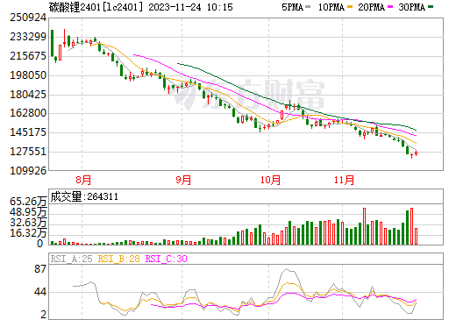Viewport: 456px width, 320px height.
Task: Click the 5PMA legend text
Action: (292, 7)
